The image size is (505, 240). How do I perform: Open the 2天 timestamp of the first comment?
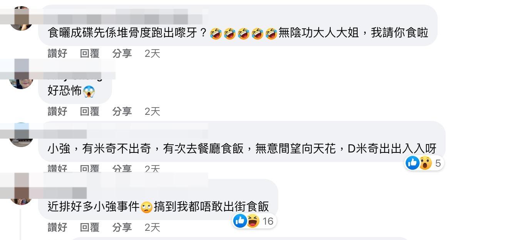pyautogui.click(x=152, y=53)
